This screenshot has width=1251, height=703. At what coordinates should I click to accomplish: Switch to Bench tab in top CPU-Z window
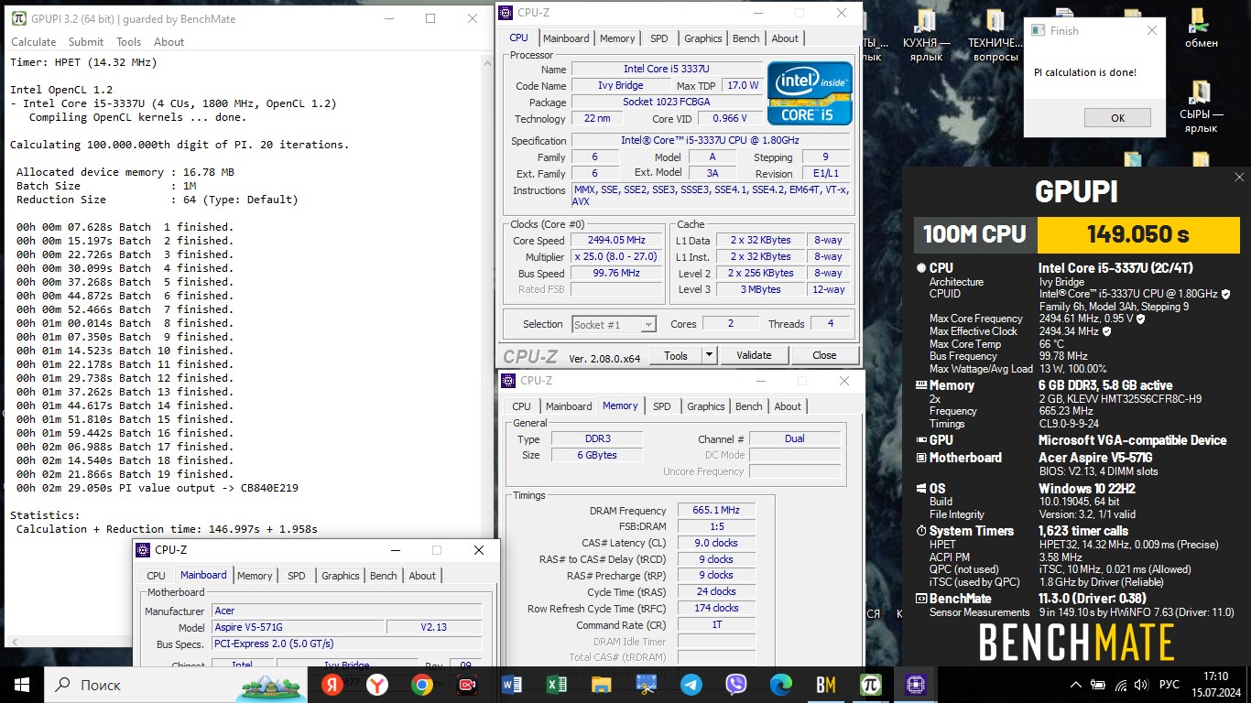[x=746, y=38]
